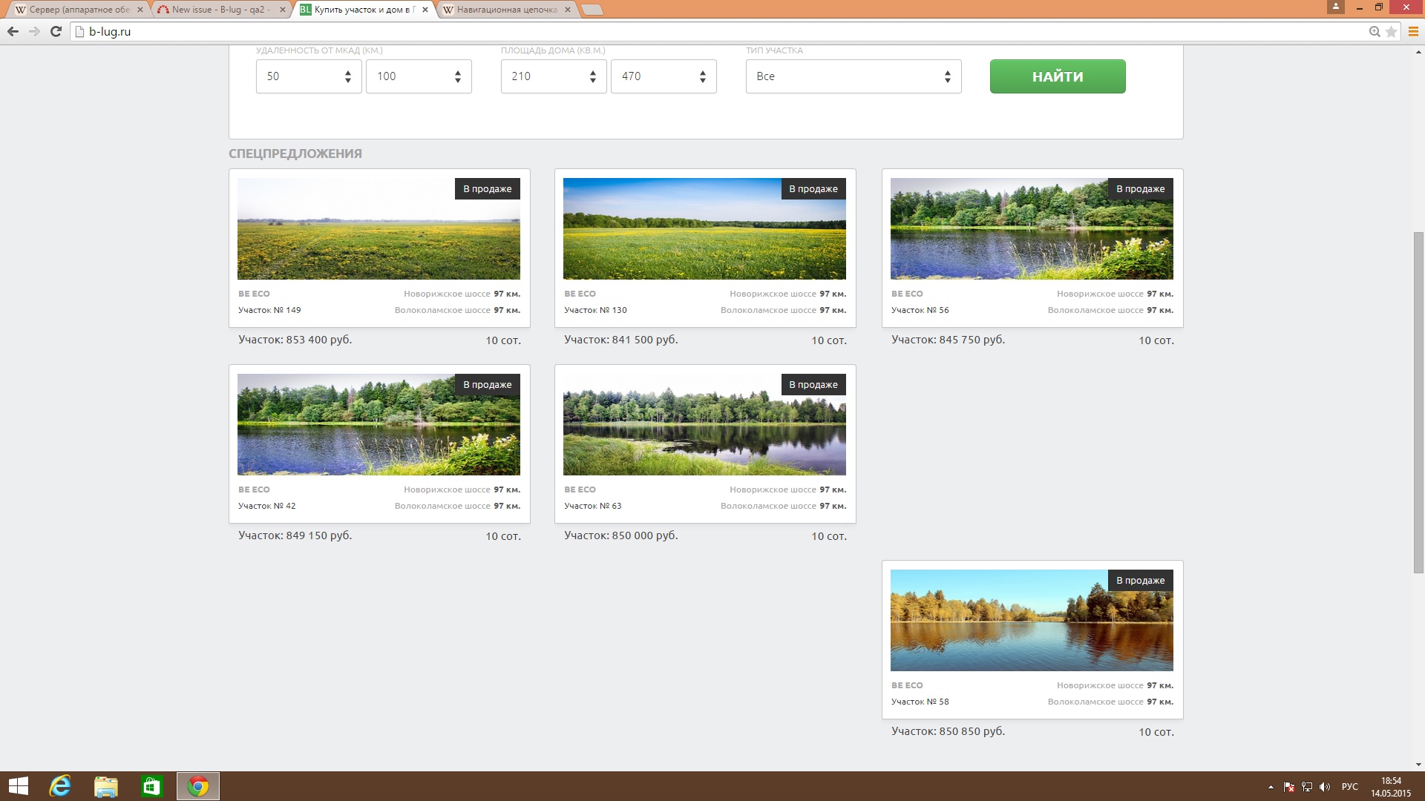Expand minimum MKAD distance dropdown 50
Screen dimensions: 1425x801
tap(308, 76)
